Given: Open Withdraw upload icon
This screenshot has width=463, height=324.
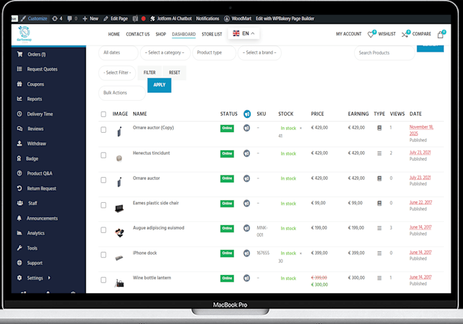Looking at the screenshot, I should (20, 144).
